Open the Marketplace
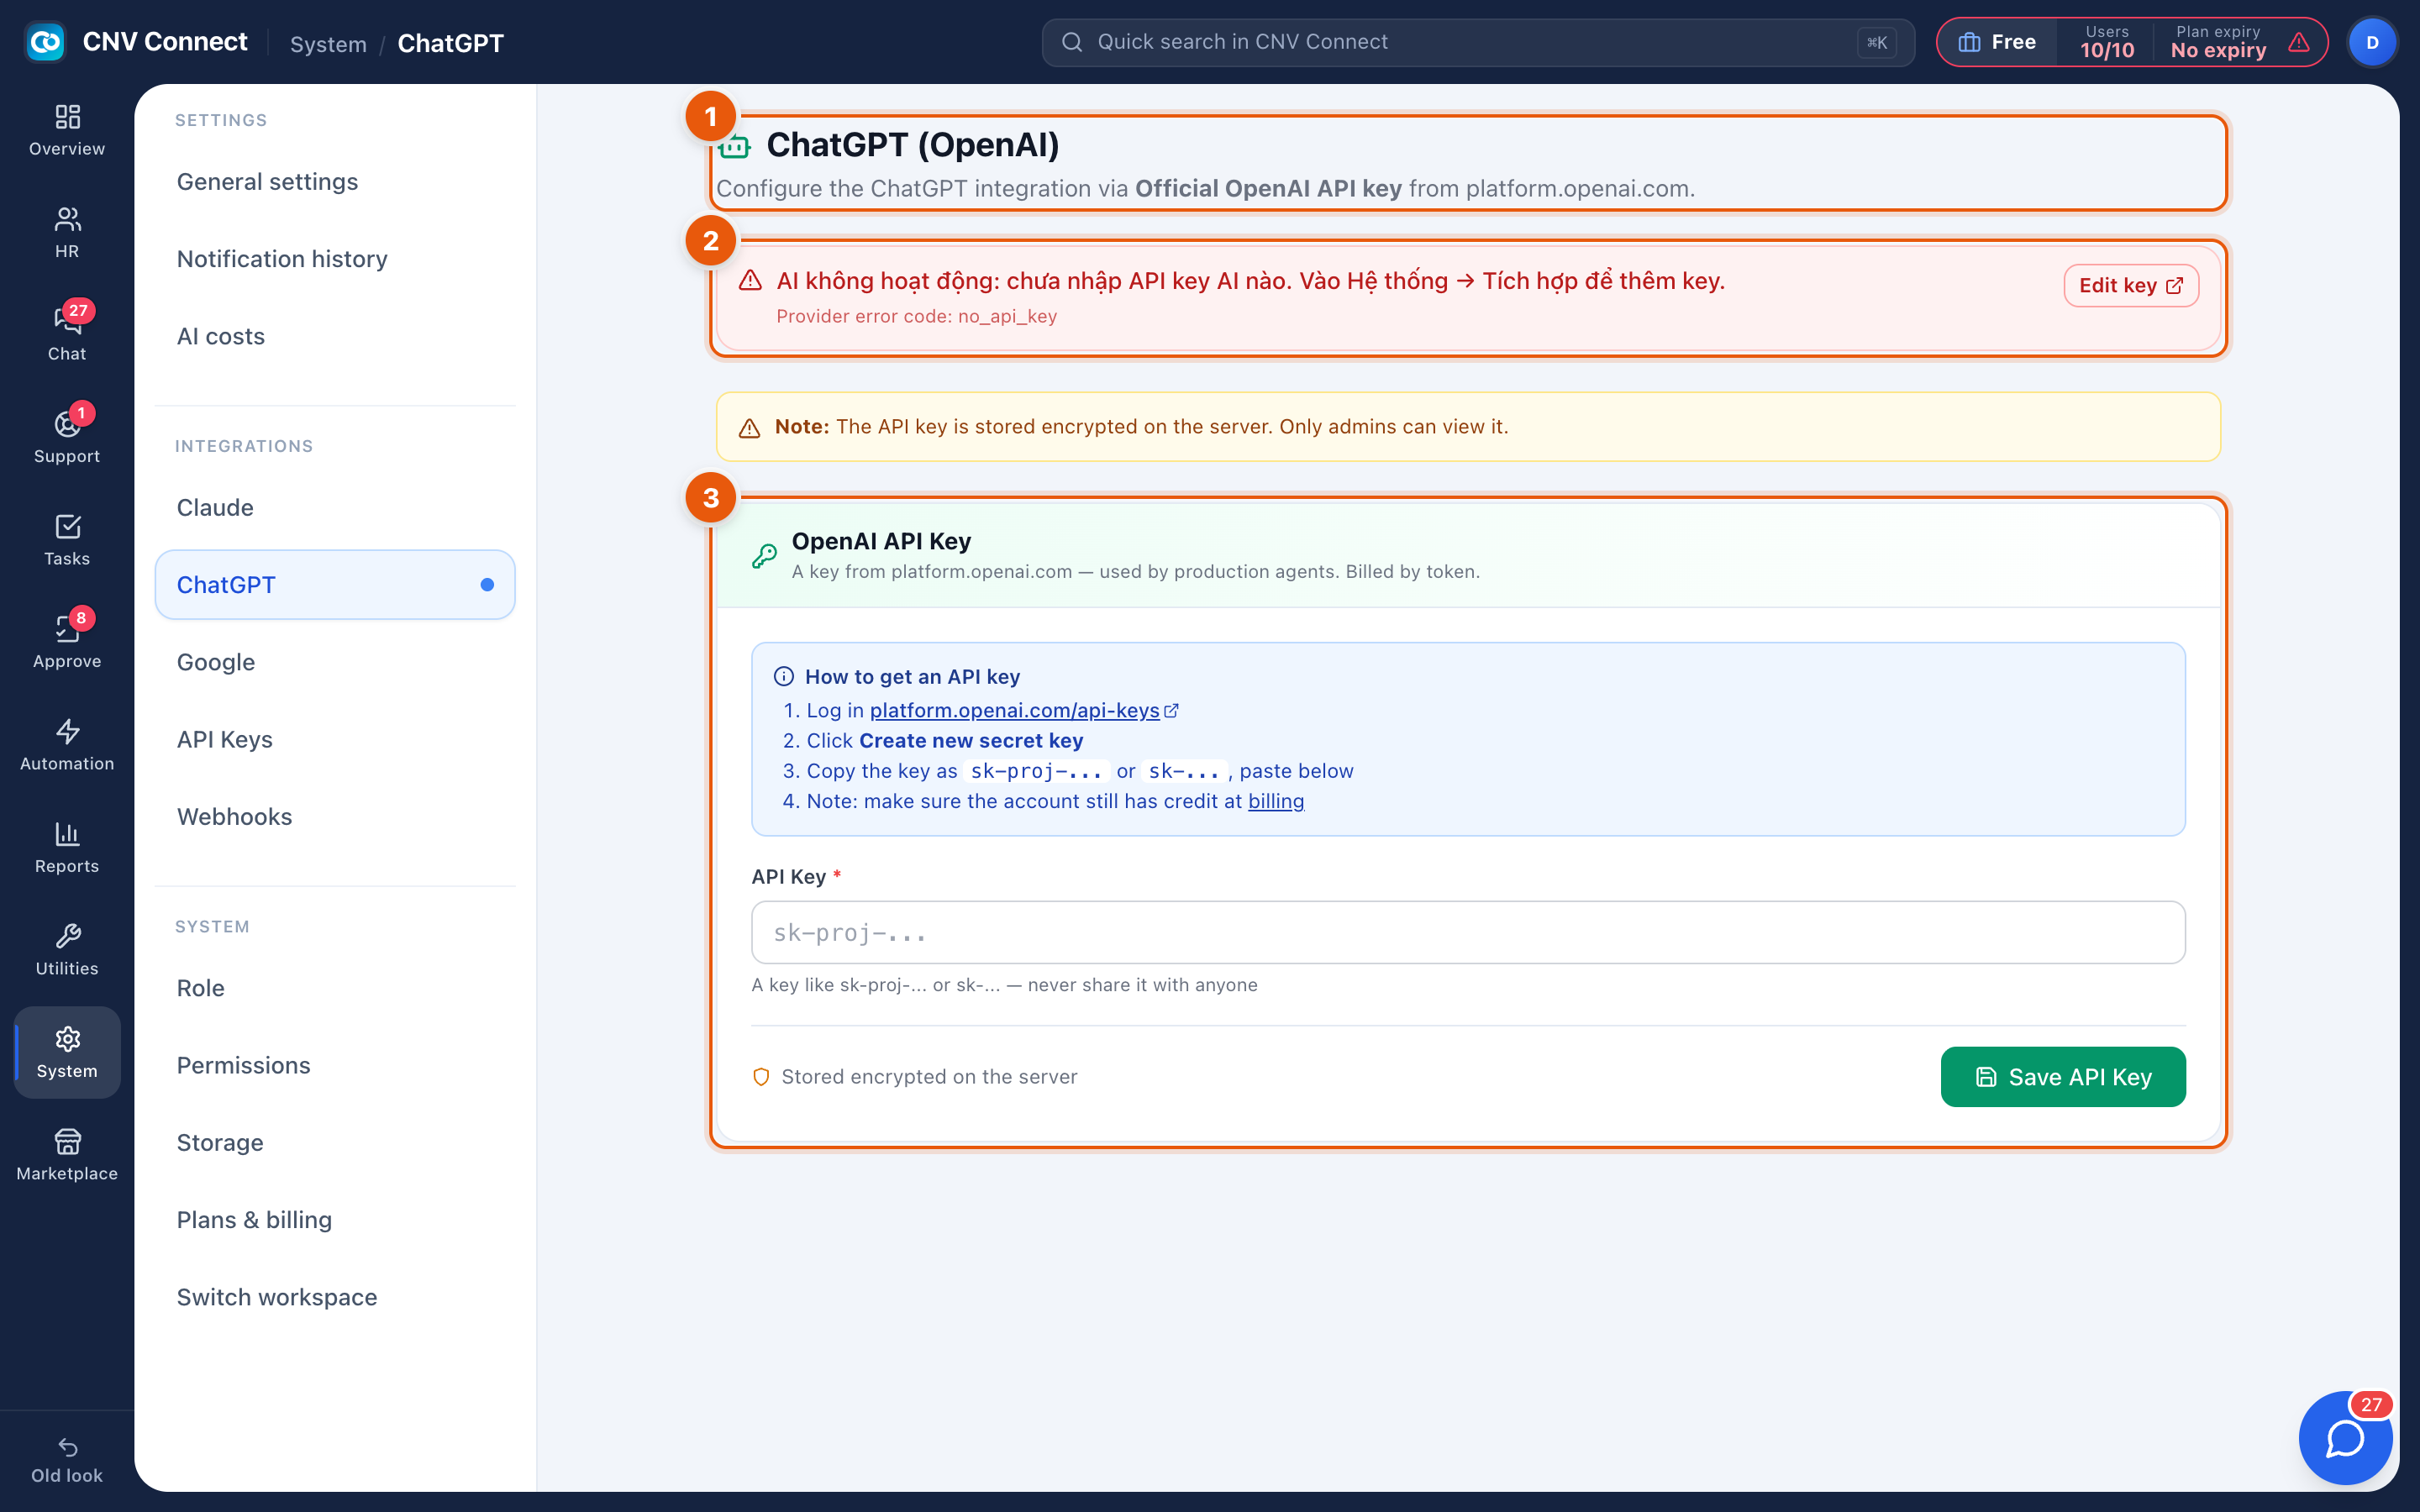Viewport: 2420px width, 1512px height. click(x=67, y=1155)
